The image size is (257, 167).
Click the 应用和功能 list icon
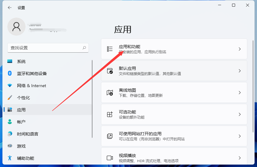pos(110,49)
